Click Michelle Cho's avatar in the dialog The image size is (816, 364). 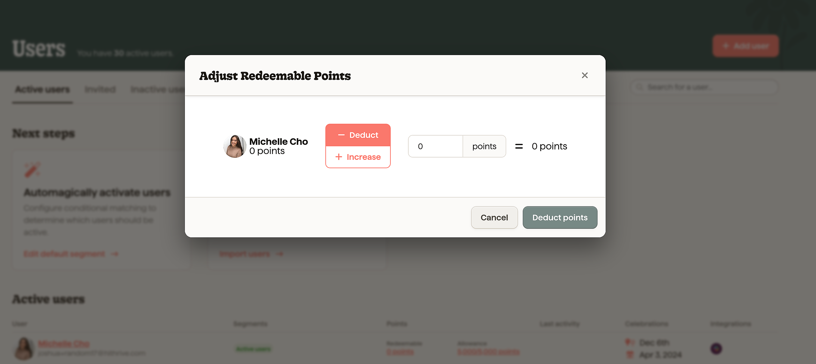point(235,146)
